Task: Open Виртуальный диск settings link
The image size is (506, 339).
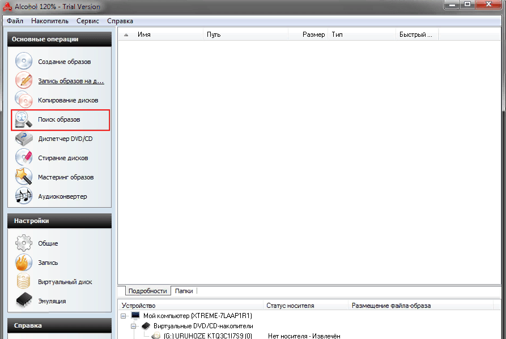Action: point(65,282)
